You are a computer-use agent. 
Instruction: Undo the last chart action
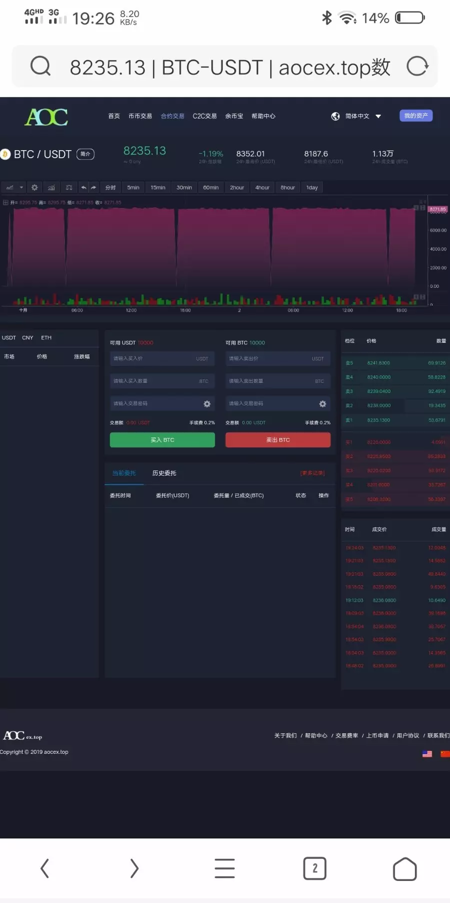click(84, 188)
